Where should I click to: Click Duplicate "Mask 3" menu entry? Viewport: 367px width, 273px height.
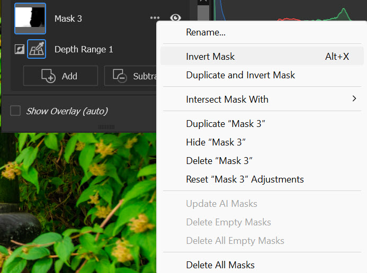(x=225, y=124)
